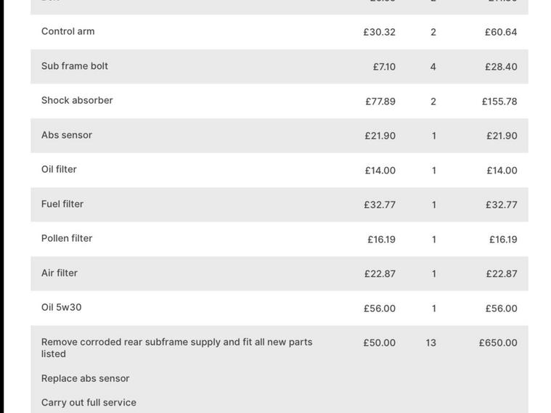The image size is (551, 413).
Task: Click the £30.32 Control arm unit price
Action: click(x=379, y=33)
